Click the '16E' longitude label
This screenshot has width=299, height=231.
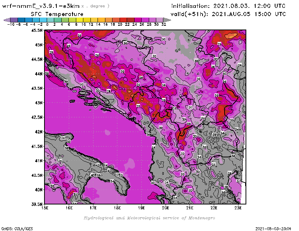point(69,208)
